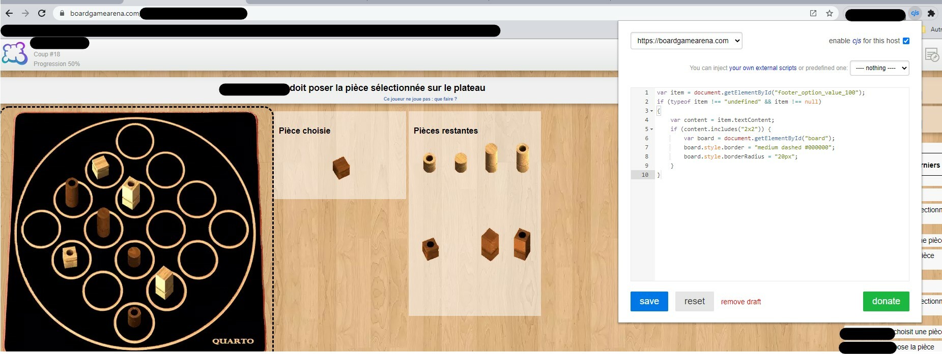Open your own external scripts link
Screen dimensions: 942x354
click(763, 68)
